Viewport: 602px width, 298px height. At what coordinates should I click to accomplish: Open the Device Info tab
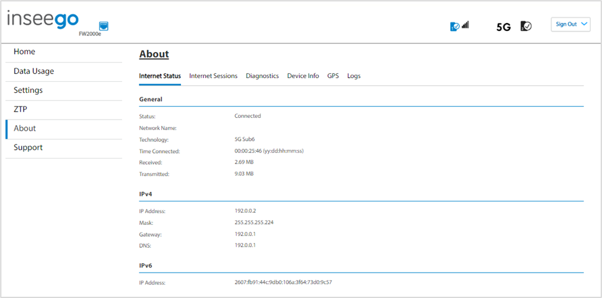(x=303, y=76)
